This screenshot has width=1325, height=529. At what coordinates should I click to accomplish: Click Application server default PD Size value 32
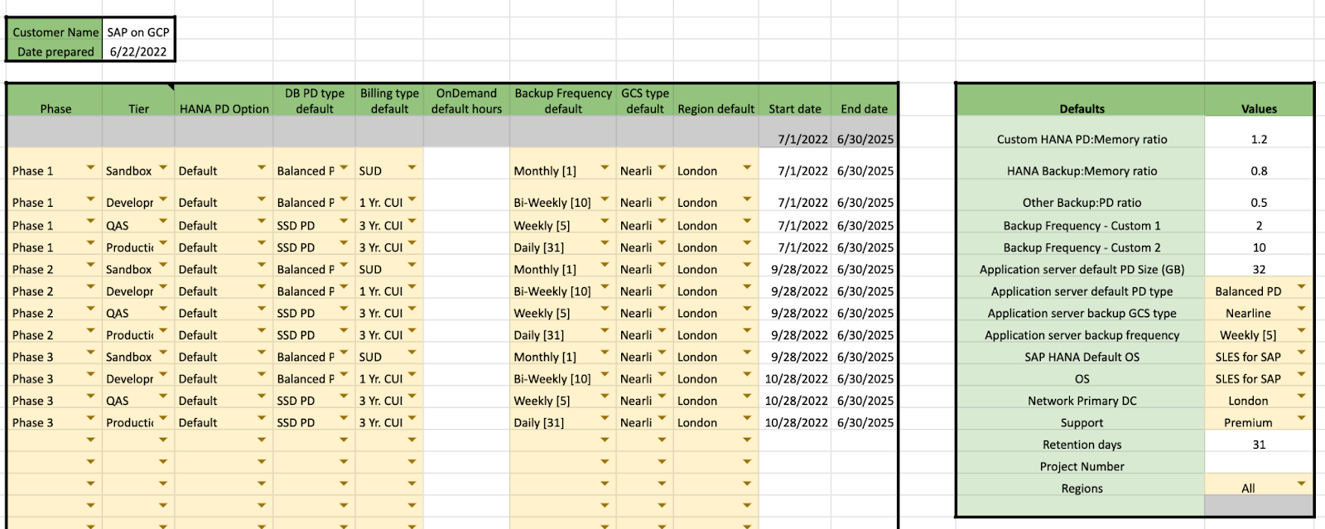(1259, 269)
